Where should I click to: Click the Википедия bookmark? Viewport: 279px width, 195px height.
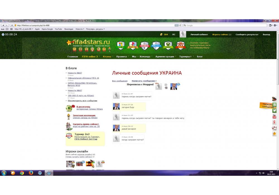point(69,29)
